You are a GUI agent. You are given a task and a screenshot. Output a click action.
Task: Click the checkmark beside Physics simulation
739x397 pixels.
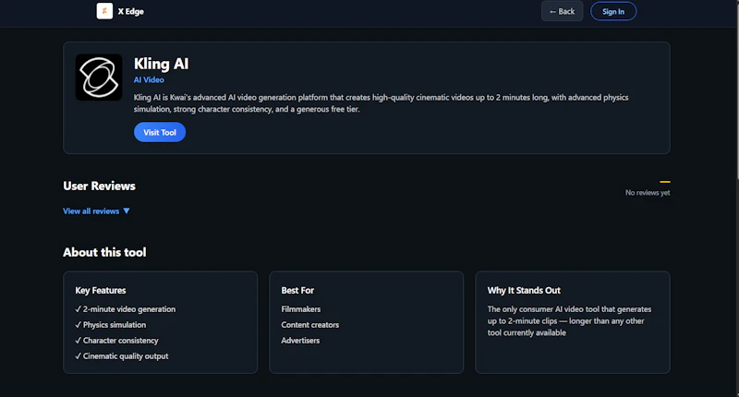point(79,324)
